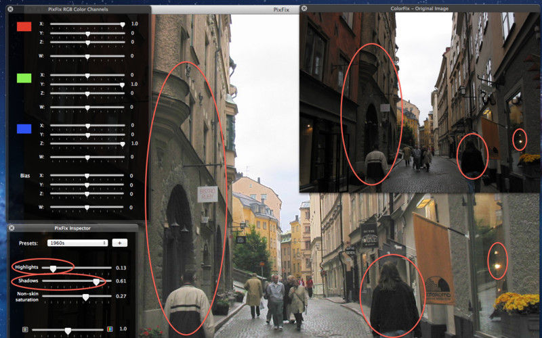Adjust the Bias Z slider
The height and width of the screenshot is (338, 542).
pos(87,194)
